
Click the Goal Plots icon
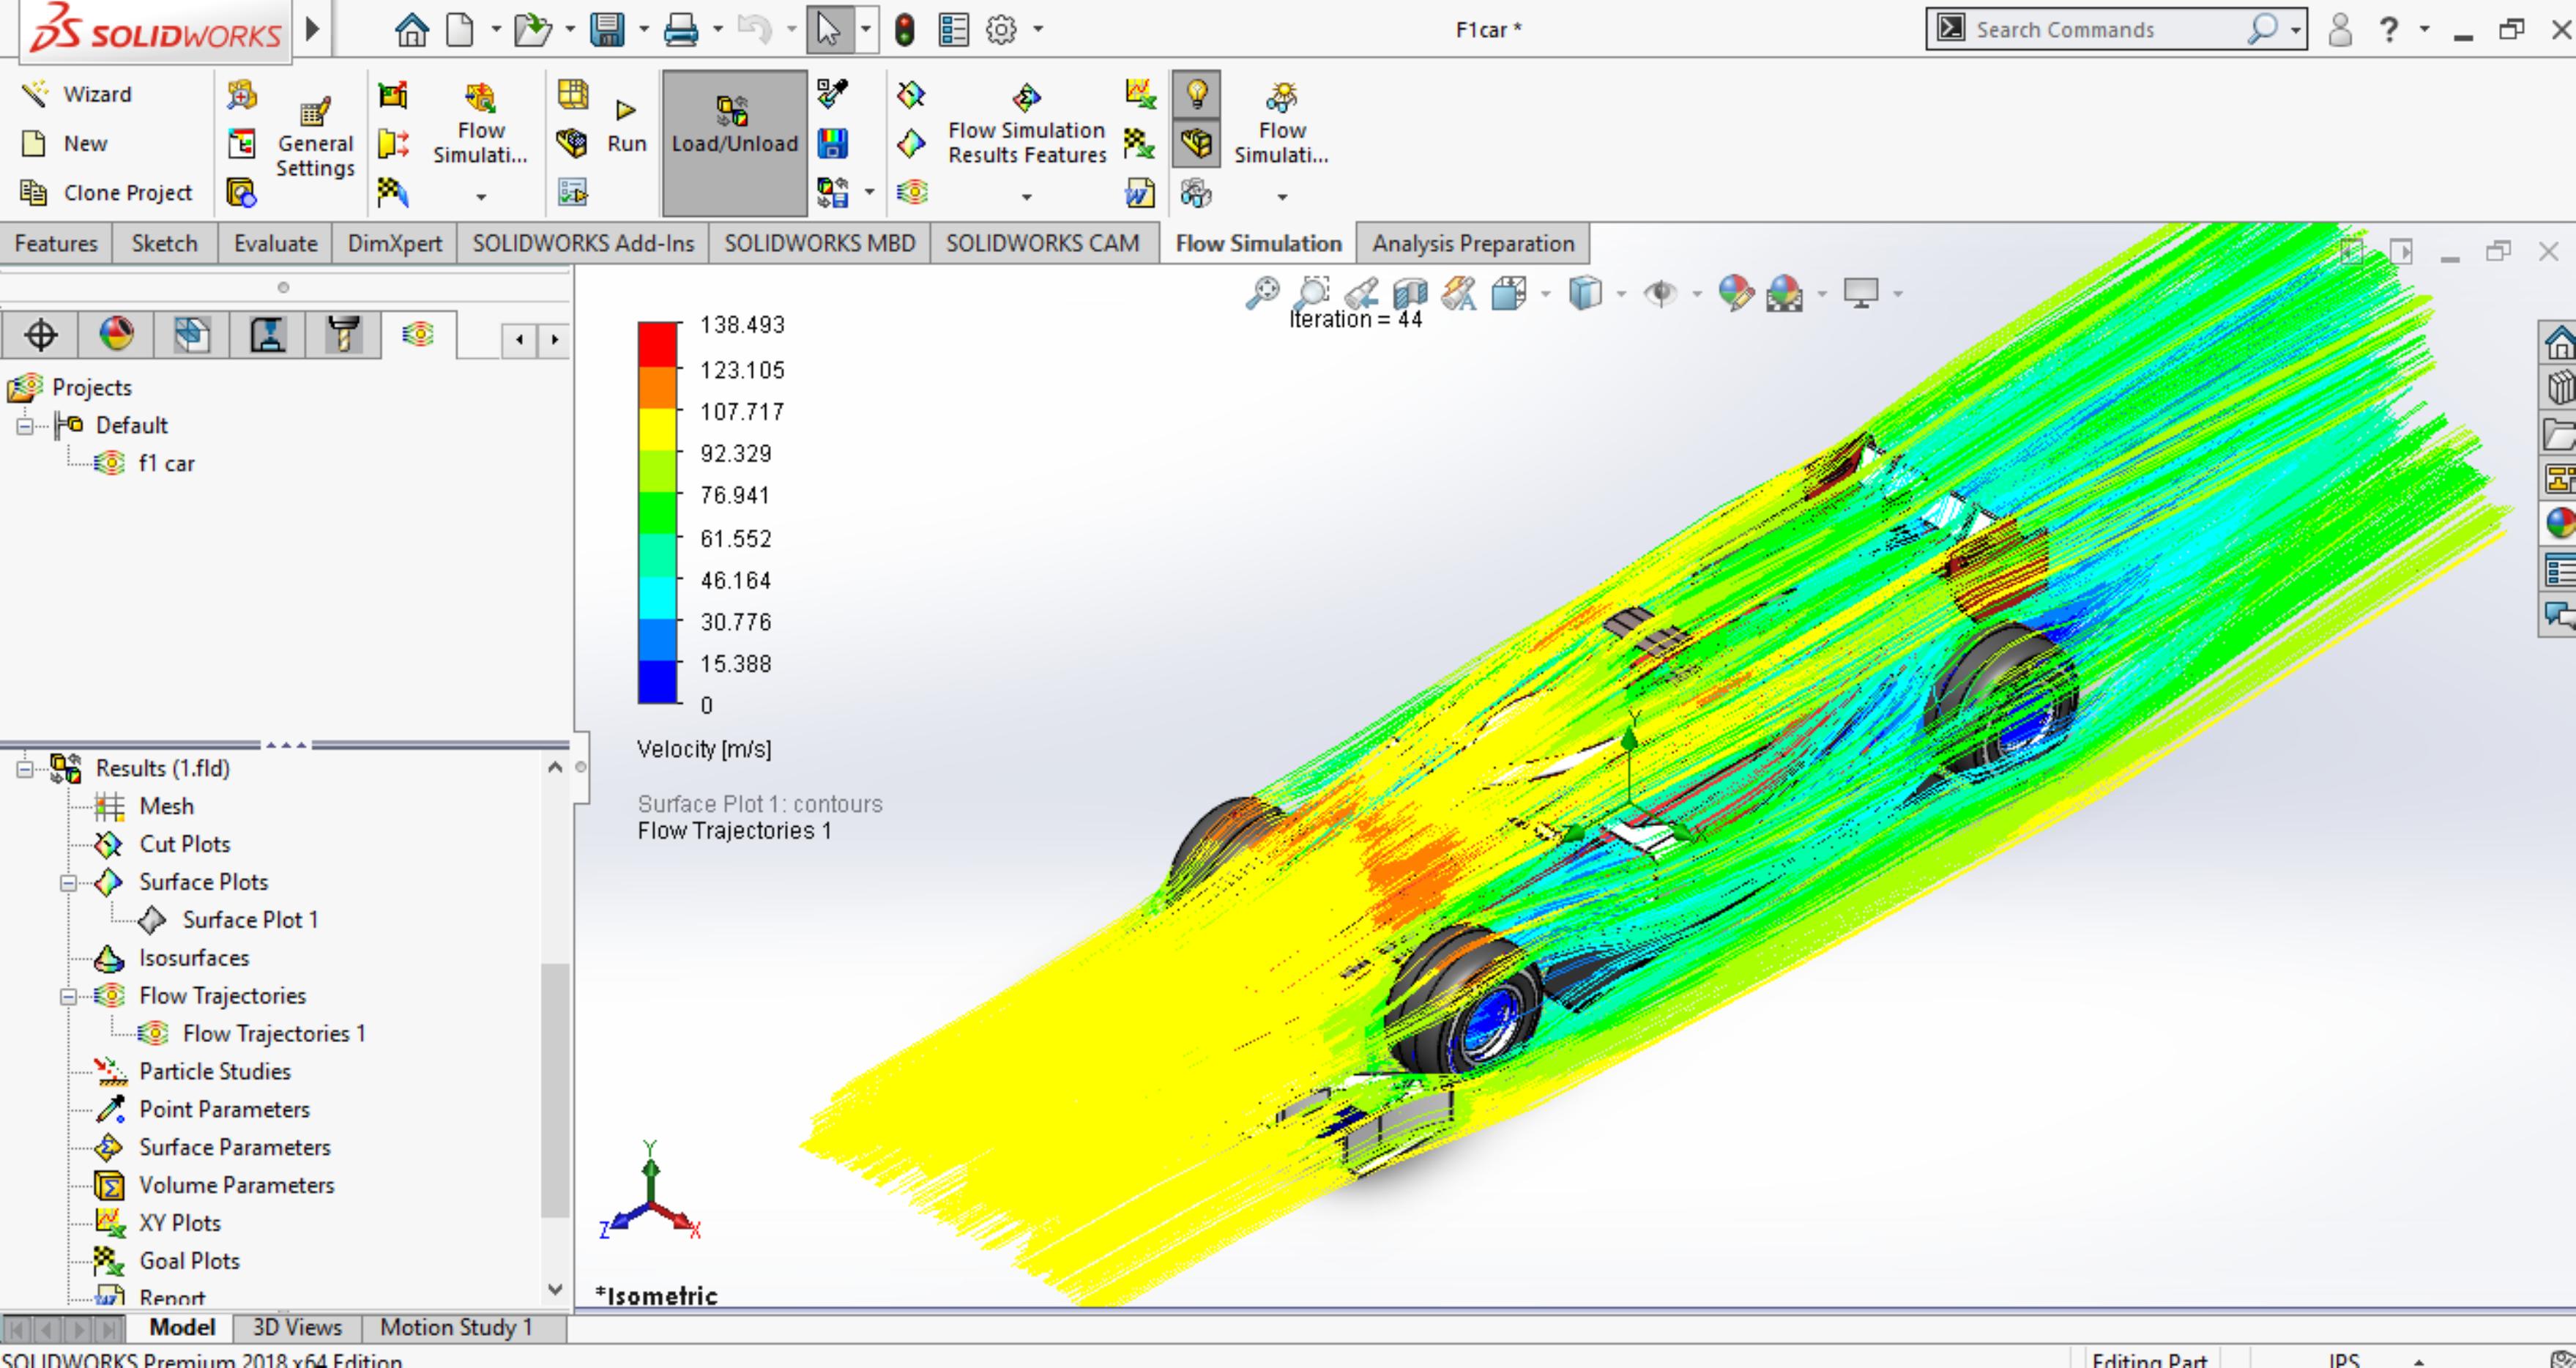click(x=110, y=1261)
